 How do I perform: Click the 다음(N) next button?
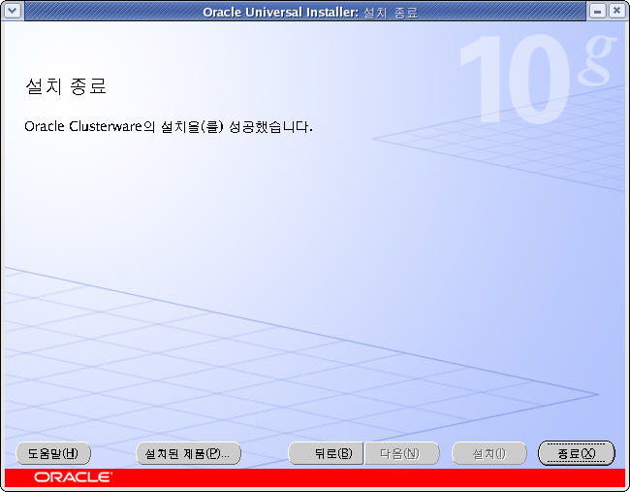(x=402, y=453)
